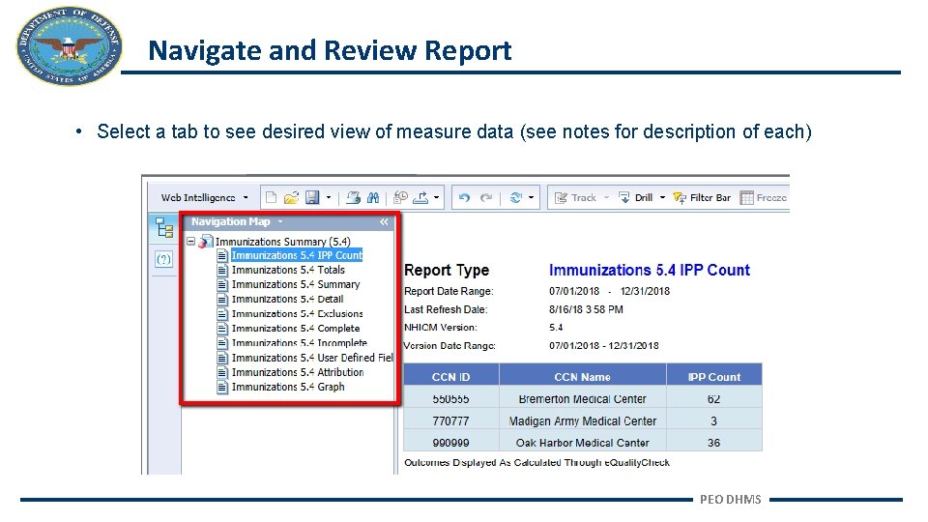Viewport: 928px width, 522px height.
Task: Select Immunizations Summary (5.4) root node
Action: coord(282,242)
